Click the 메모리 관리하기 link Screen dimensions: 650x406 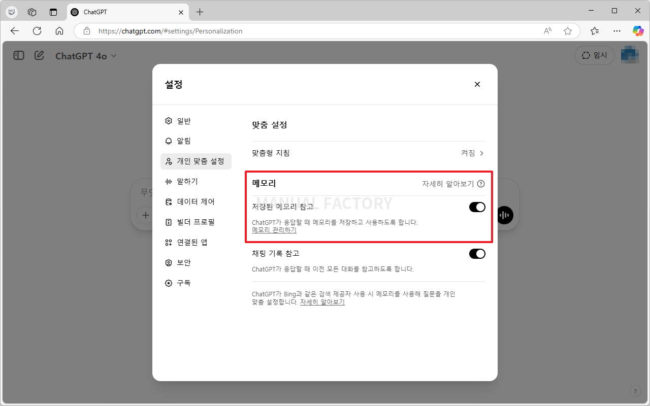274,230
